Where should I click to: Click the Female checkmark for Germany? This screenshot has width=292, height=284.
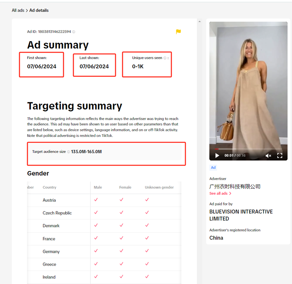pos(122,251)
